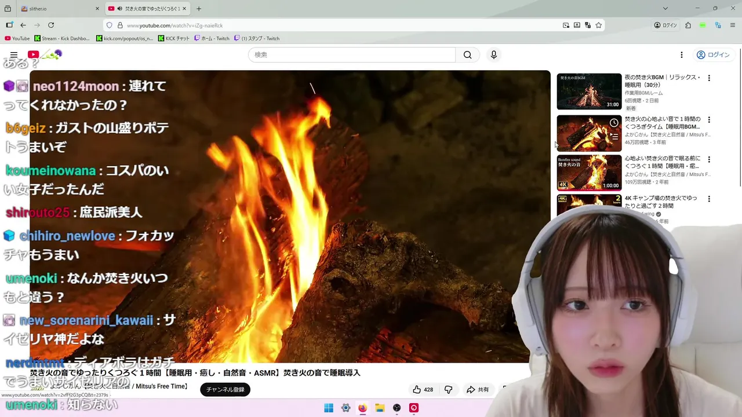Mute the tab via speaker icon
Image resolution: width=742 pixels, height=417 pixels.
[x=119, y=9]
